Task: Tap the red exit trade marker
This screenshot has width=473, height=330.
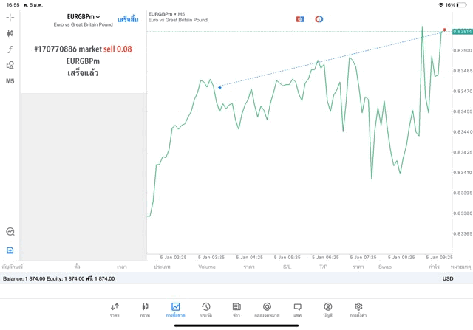Action: 444,30
